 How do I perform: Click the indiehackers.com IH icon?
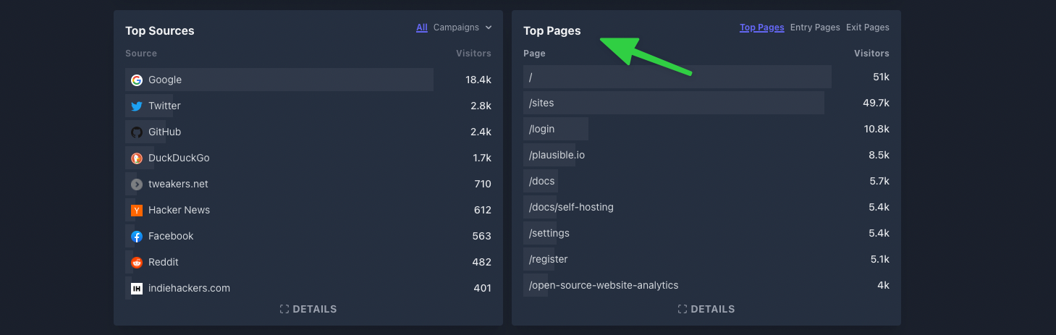(x=137, y=288)
